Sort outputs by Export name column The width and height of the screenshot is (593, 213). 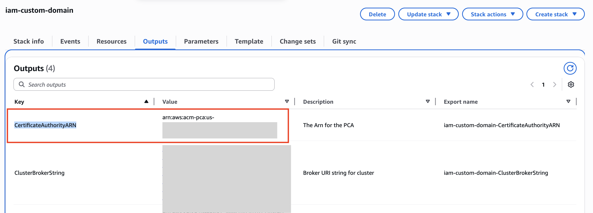click(568, 102)
